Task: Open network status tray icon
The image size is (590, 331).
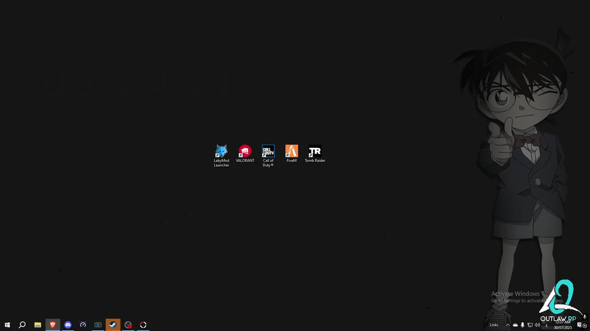Action: pyautogui.click(x=530, y=325)
